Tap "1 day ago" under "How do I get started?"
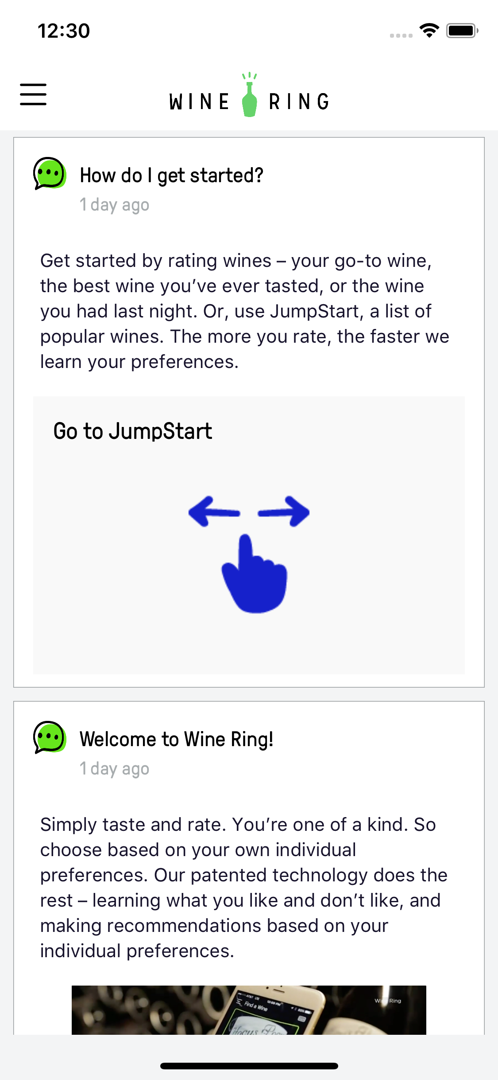Image resolution: width=498 pixels, height=1080 pixels. click(115, 205)
